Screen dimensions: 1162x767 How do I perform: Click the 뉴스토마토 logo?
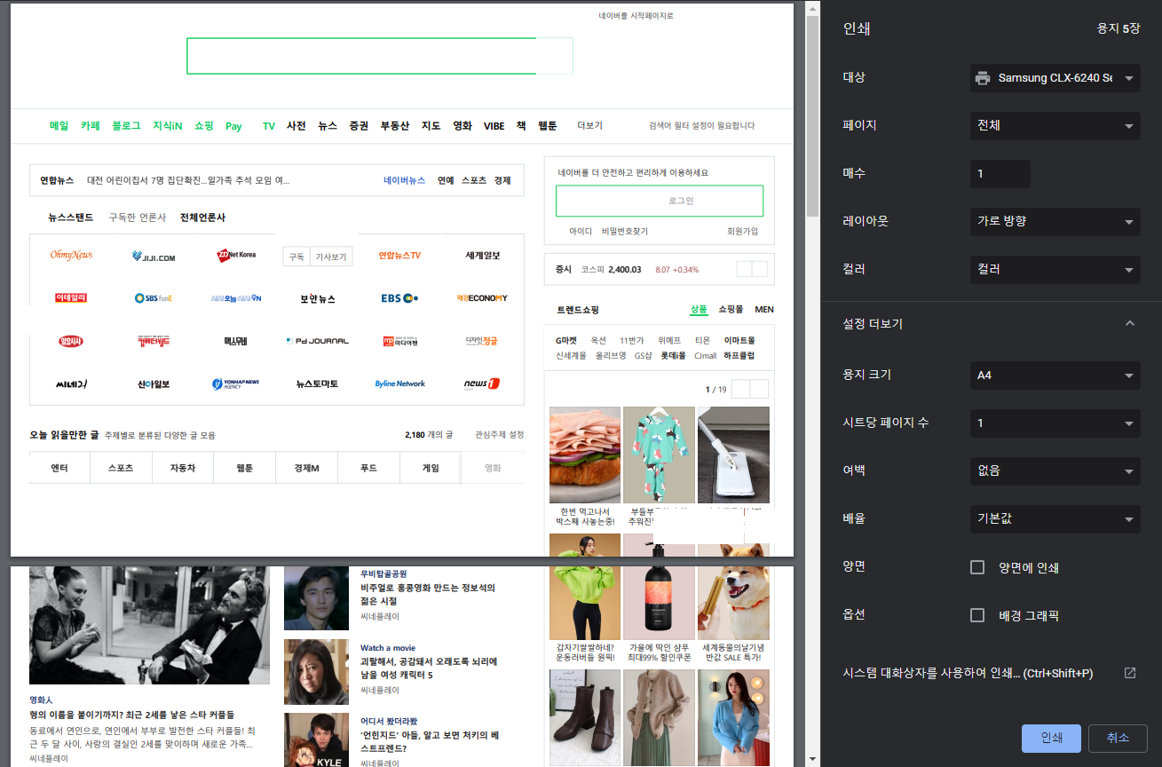(x=318, y=383)
